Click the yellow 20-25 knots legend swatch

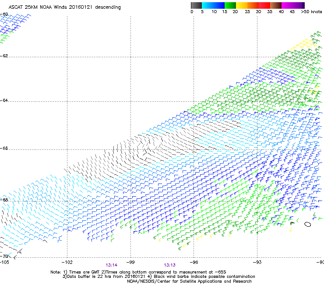pyautogui.click(x=242, y=5)
